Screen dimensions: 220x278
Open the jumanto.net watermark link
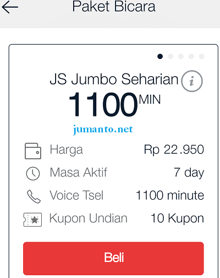[103, 130]
